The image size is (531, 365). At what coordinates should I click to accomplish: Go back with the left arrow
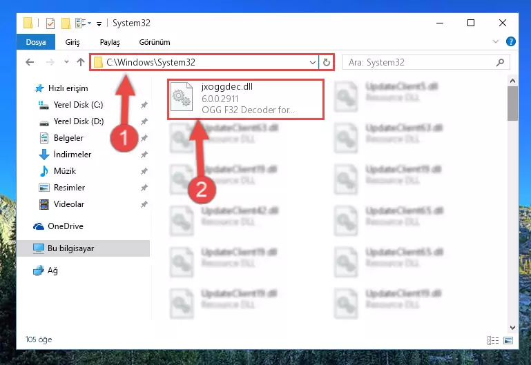pos(30,62)
